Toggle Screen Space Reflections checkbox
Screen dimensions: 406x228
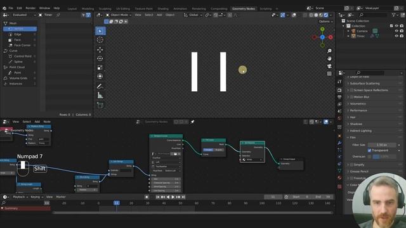point(351,90)
